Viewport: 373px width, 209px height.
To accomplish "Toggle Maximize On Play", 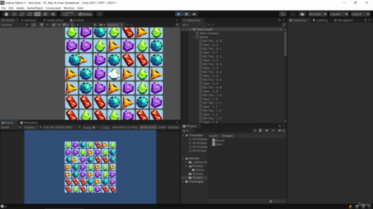I will 125,127.
